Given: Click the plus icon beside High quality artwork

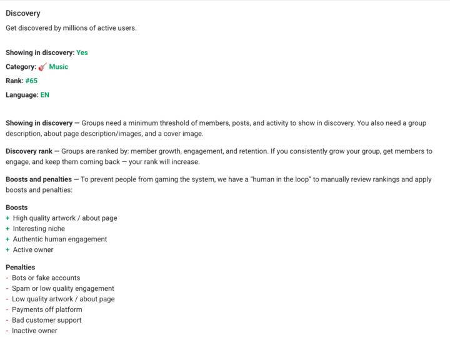Looking at the screenshot, I should click(x=7, y=218).
